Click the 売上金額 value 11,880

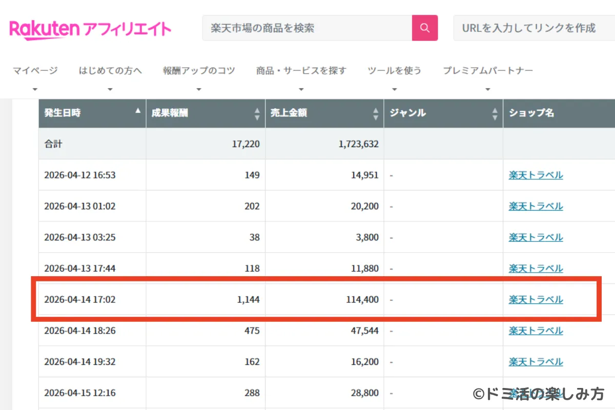pyautogui.click(x=365, y=269)
